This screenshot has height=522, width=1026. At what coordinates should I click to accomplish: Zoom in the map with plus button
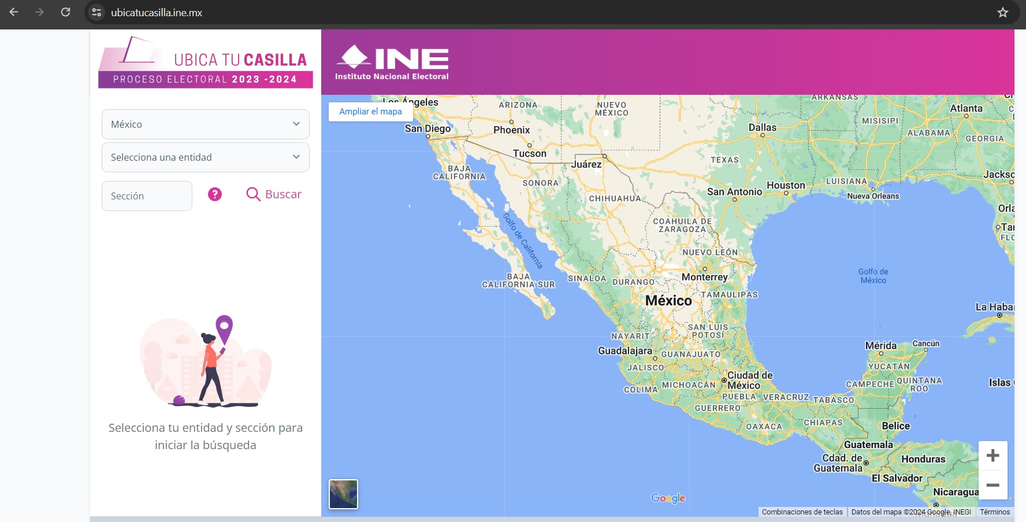pyautogui.click(x=992, y=456)
